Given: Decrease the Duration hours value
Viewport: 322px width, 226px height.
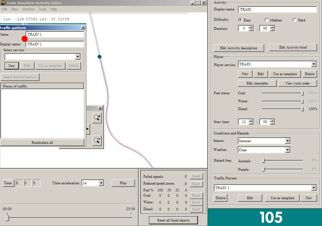Looking at the screenshot, I should [251, 30].
